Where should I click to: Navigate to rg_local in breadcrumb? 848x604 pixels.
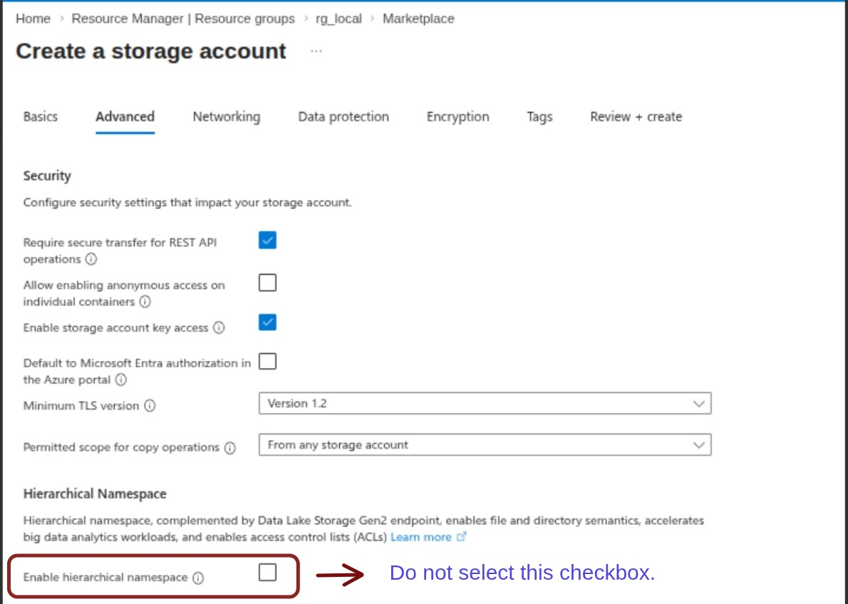[x=338, y=19]
